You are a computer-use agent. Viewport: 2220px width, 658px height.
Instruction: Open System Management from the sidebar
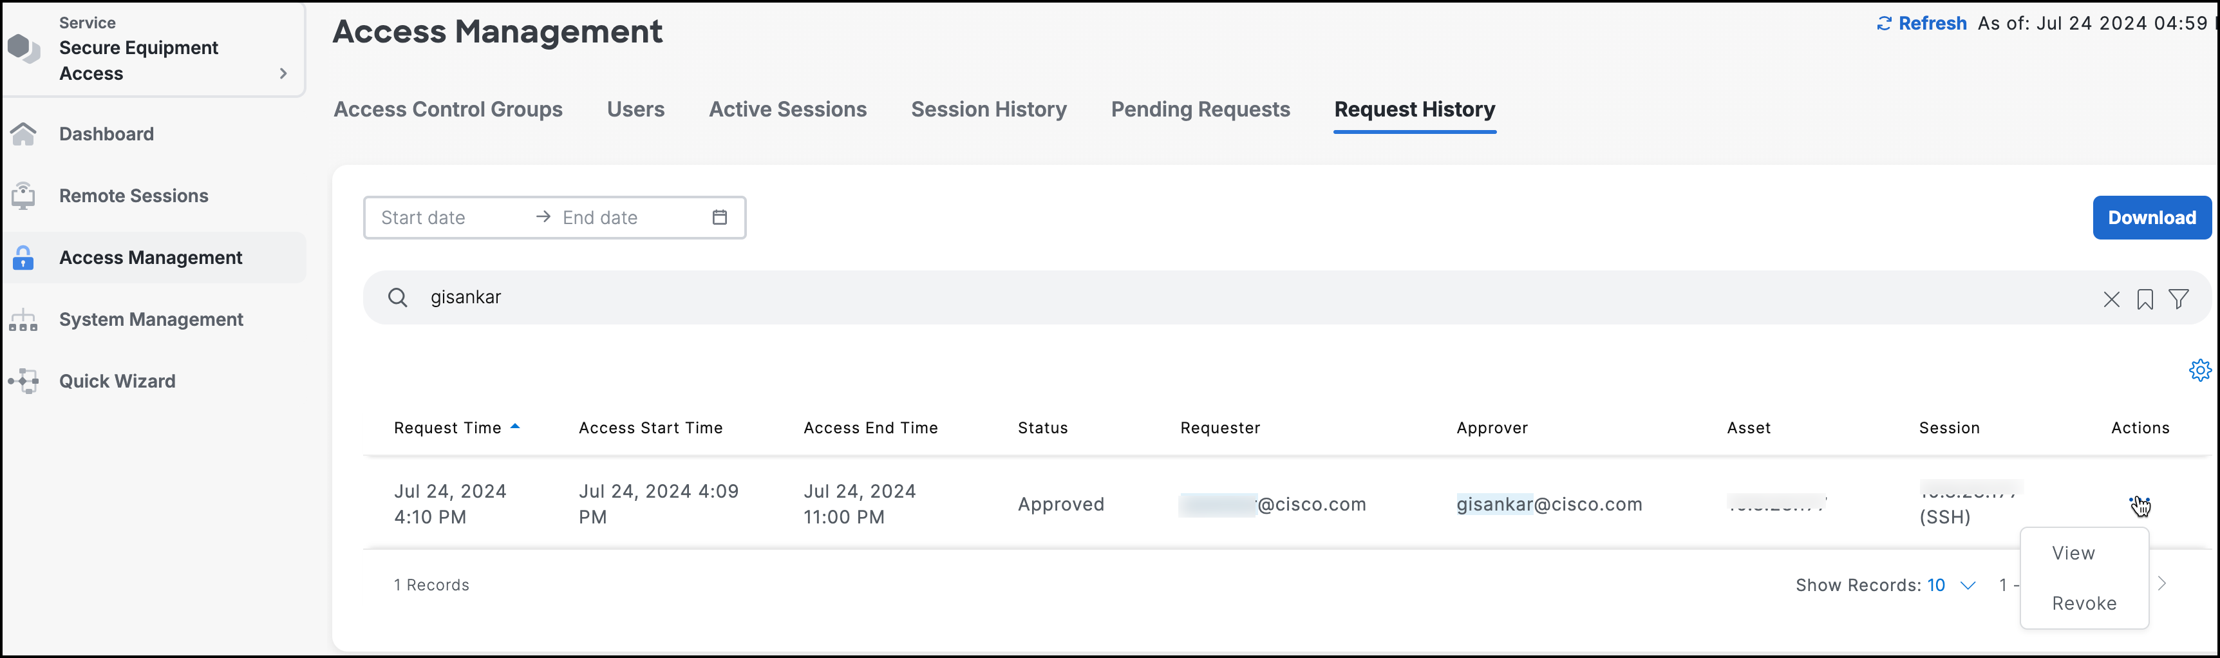pos(151,319)
